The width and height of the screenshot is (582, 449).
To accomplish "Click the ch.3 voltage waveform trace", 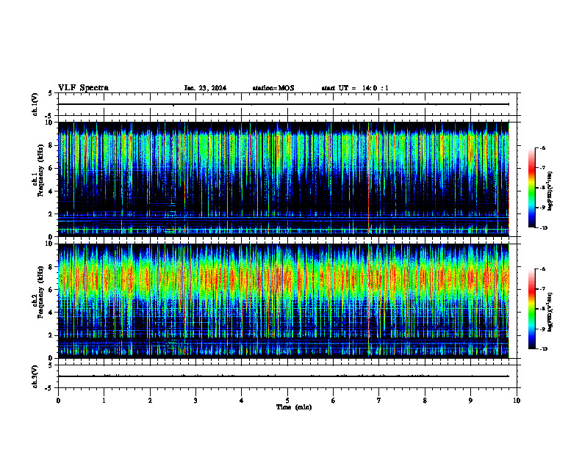I will tap(283, 376).
